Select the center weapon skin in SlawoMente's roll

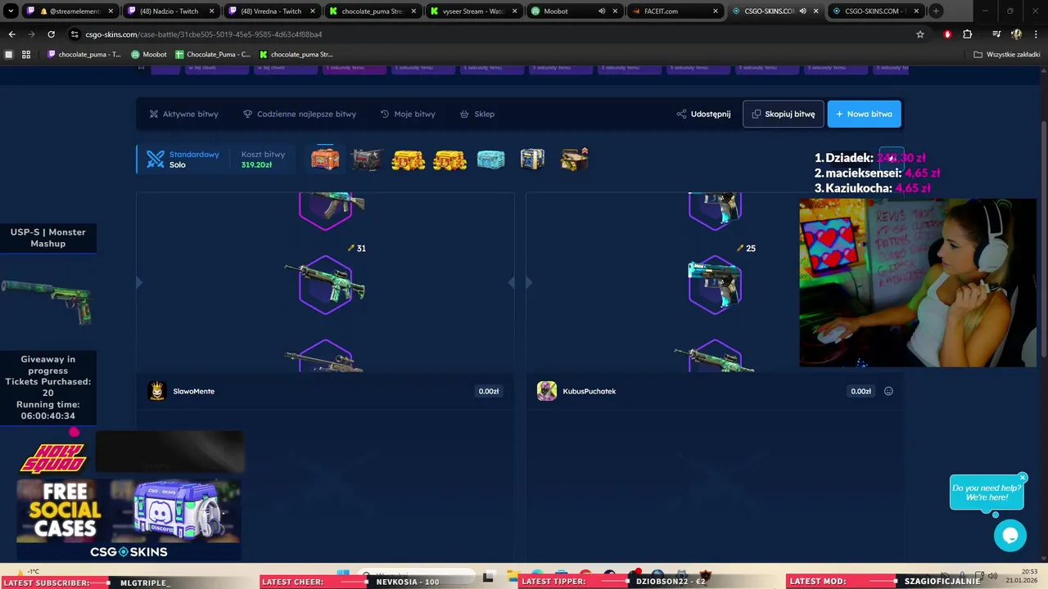tap(325, 284)
